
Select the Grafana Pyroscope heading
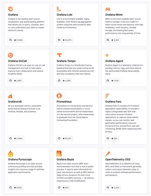click(x=20, y=160)
